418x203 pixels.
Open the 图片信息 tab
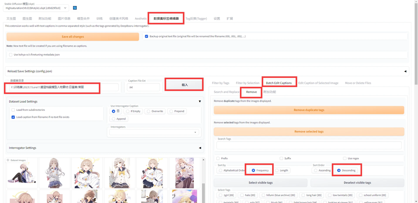[x=64, y=19]
